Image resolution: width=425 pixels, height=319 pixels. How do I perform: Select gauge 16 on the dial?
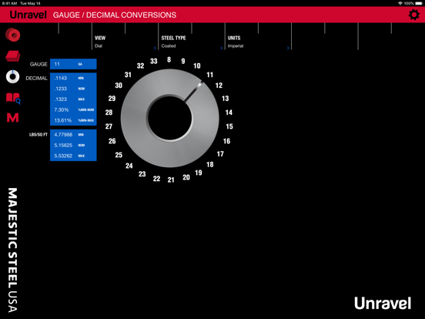click(226, 141)
